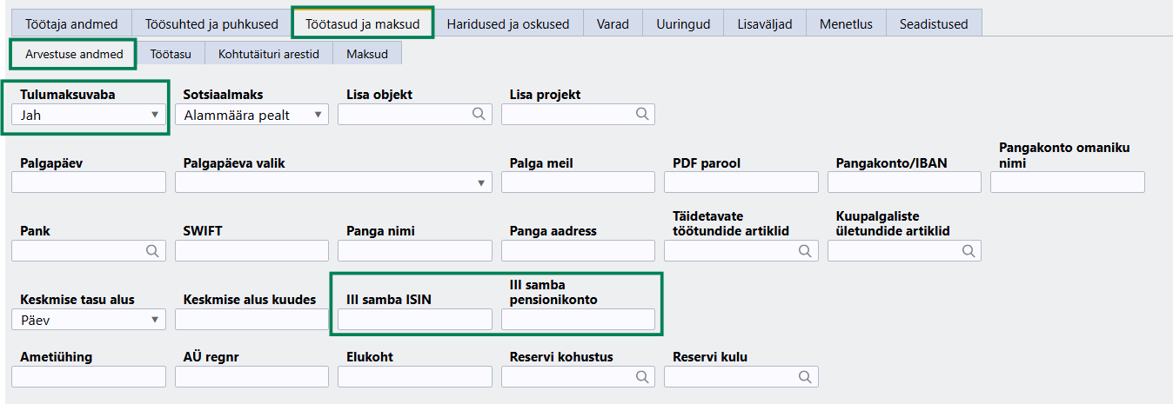
Task: Click search icon in Reservi kulu field
Action: tap(805, 376)
